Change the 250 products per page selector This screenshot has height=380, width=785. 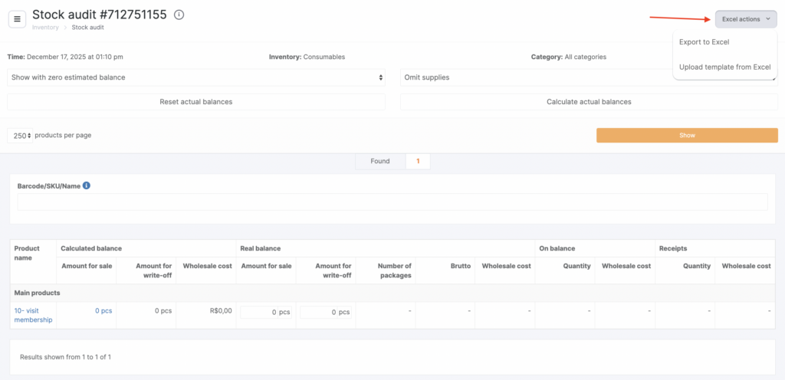[20, 136]
